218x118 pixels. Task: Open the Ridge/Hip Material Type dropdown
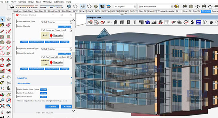(x=71, y=49)
